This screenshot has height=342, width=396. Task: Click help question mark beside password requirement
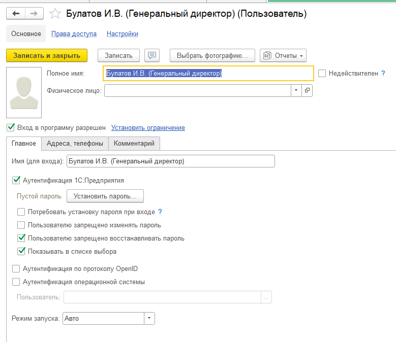pos(160,212)
